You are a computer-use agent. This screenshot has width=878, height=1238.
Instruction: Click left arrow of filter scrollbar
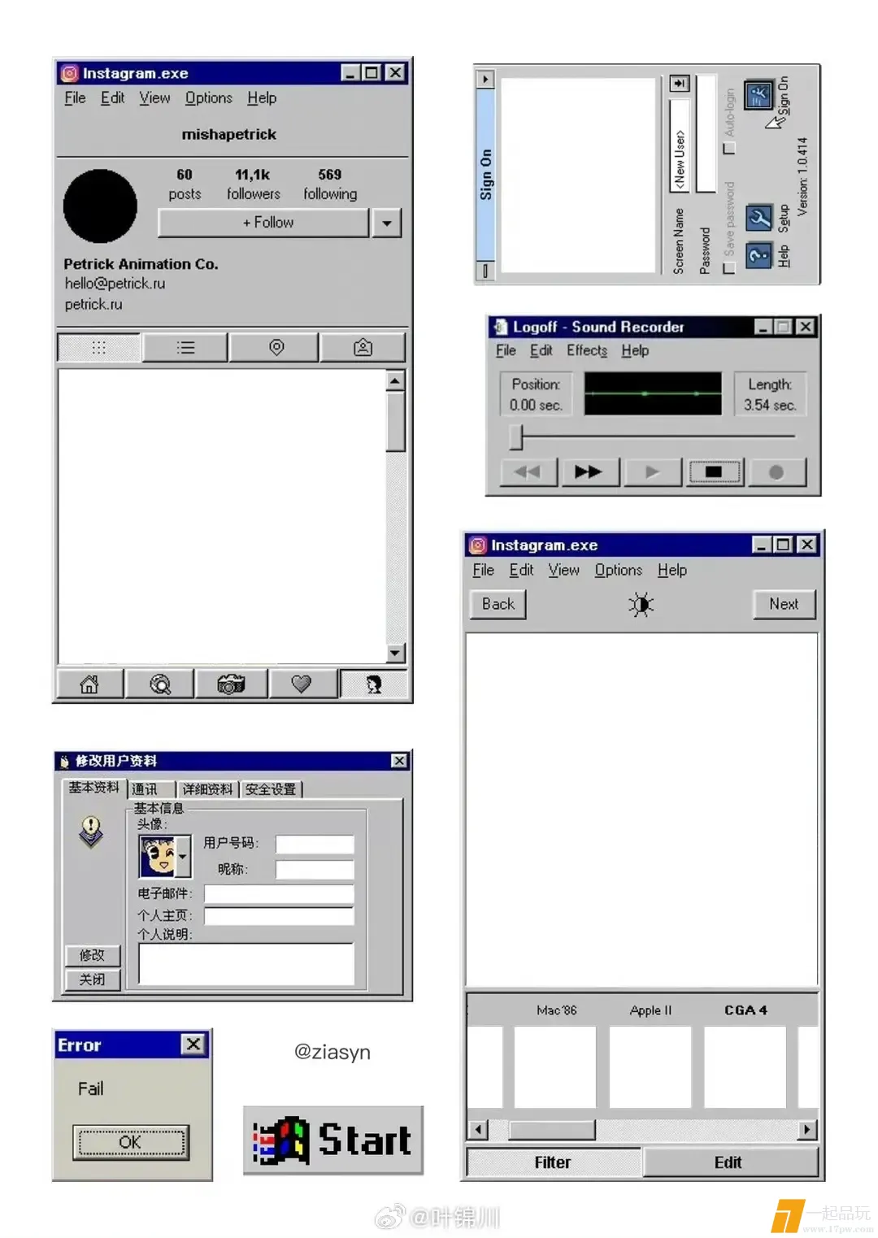(478, 1129)
